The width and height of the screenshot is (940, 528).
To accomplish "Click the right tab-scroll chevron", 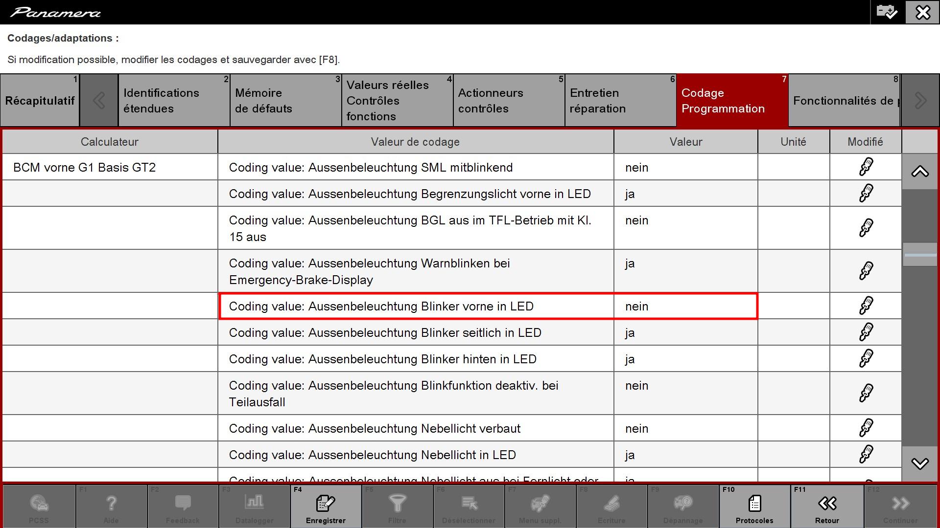I will pyautogui.click(x=920, y=101).
